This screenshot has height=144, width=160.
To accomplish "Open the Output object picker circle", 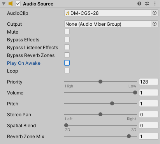I will coord(155,24).
